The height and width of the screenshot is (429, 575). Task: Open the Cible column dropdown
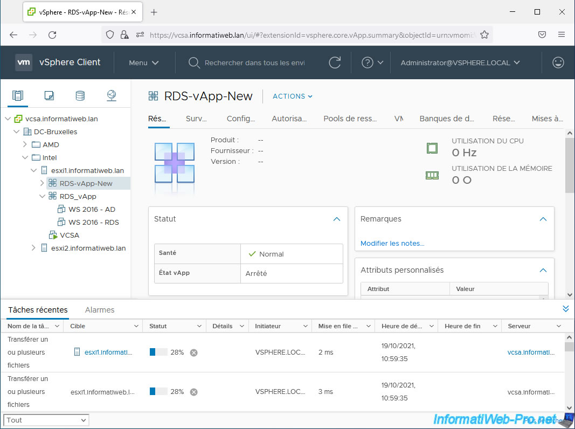coord(136,326)
